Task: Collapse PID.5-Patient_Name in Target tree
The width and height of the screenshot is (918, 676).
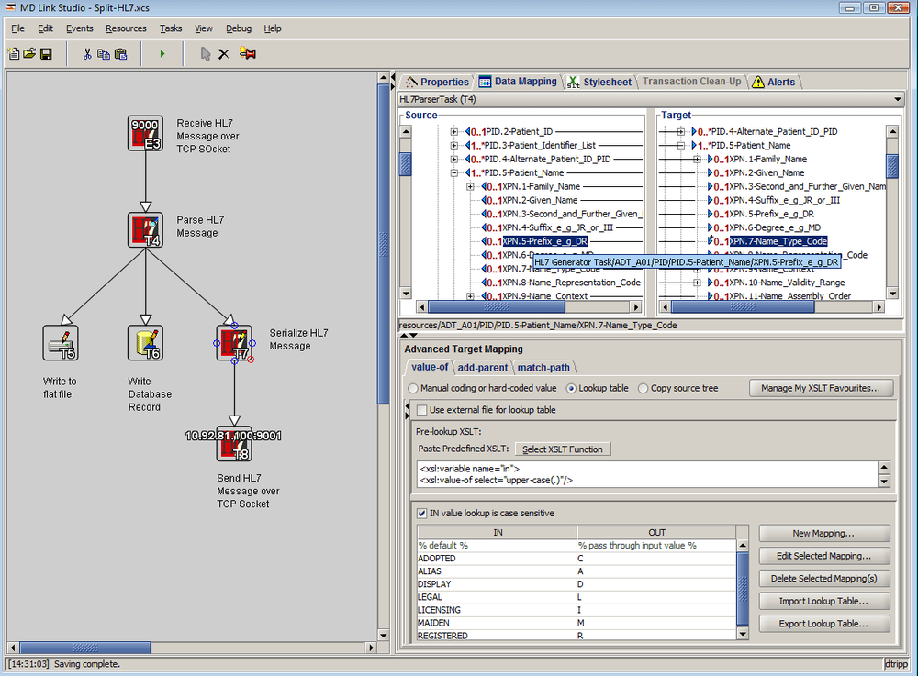Action: [680, 145]
